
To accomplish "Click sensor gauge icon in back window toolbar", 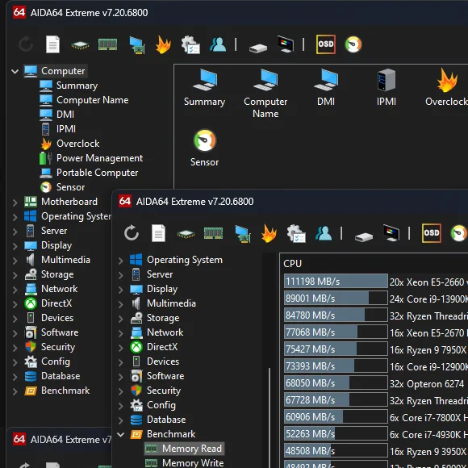I will click(353, 44).
